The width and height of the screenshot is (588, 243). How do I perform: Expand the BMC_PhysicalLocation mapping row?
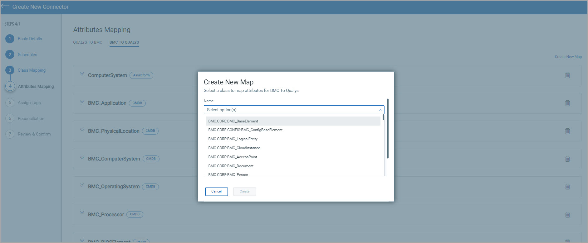[x=82, y=130]
